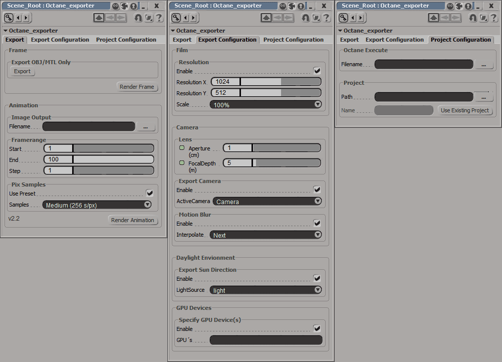Image resolution: width=502 pixels, height=362 pixels.
Task: Open the Interpolate dropdown showing Next
Action: coord(266,235)
